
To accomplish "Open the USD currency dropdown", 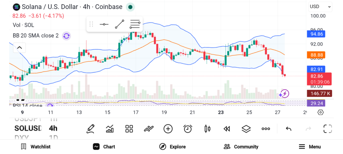I will 320,6.
